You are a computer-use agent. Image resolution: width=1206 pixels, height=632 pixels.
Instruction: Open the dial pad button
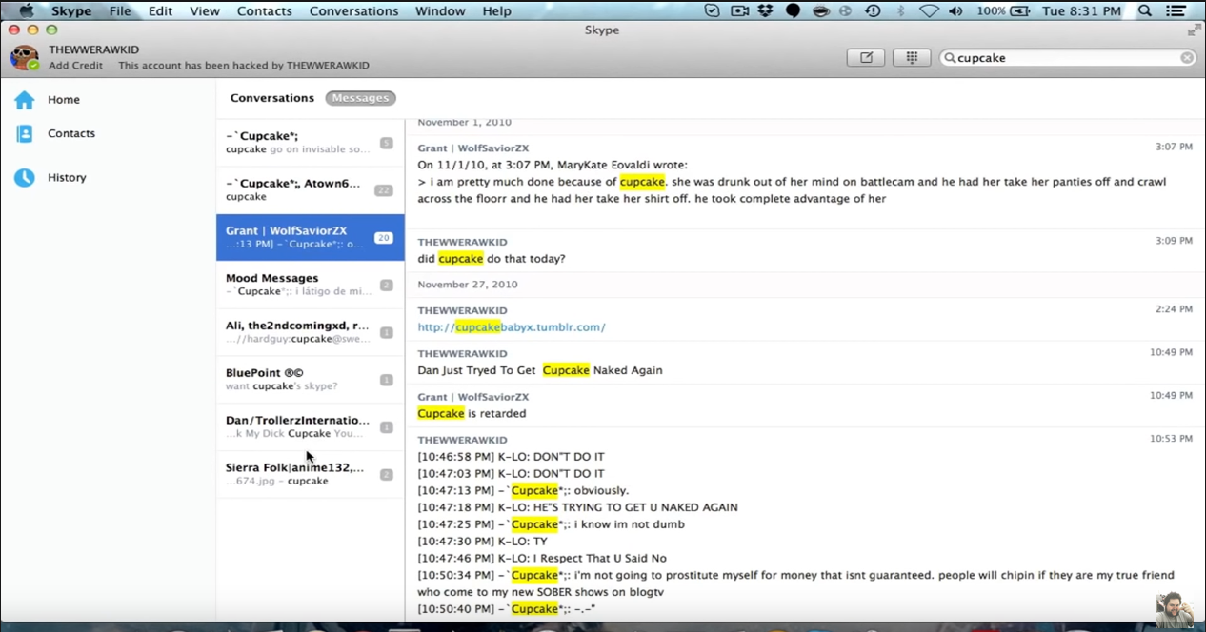coord(912,58)
